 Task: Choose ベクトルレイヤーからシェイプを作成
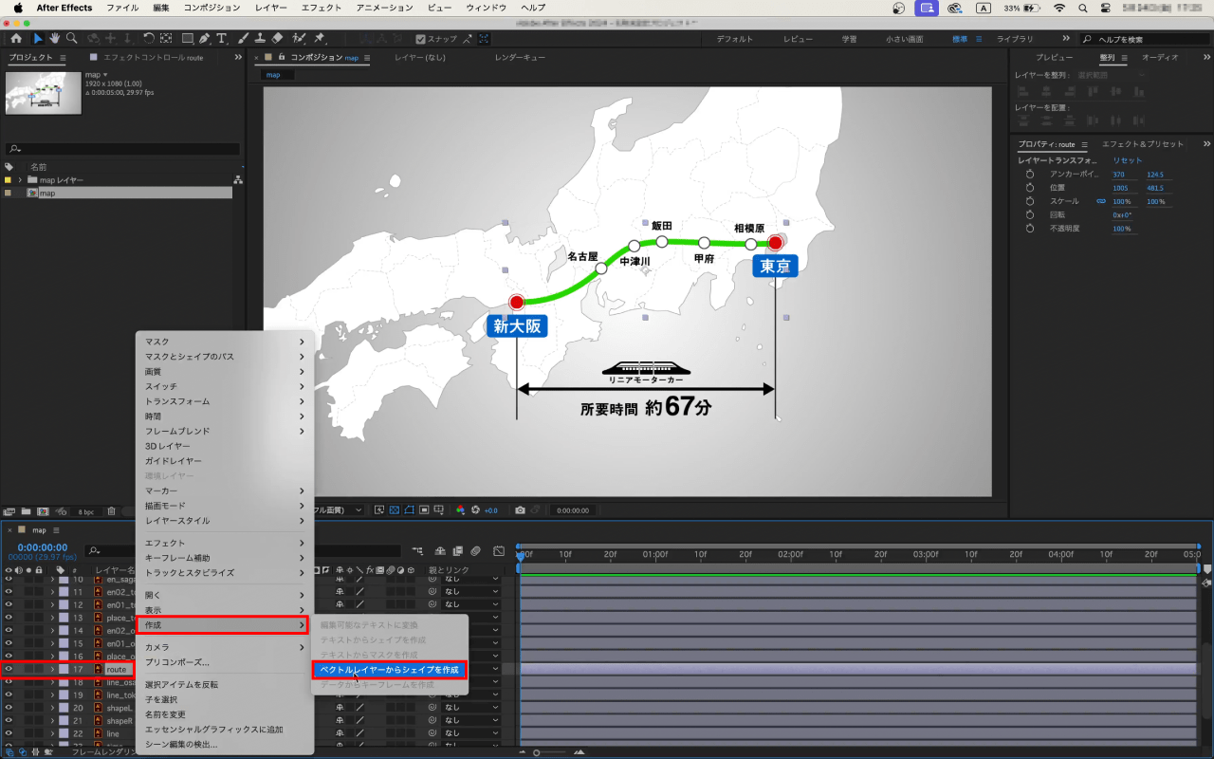[390, 670]
